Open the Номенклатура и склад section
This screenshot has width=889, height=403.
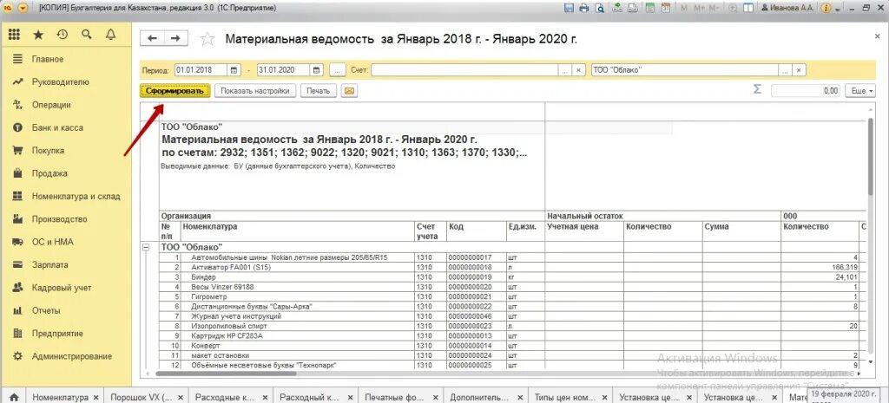[x=76, y=197]
